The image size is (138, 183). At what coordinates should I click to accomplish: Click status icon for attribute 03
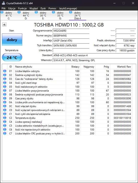coord(5,79)
